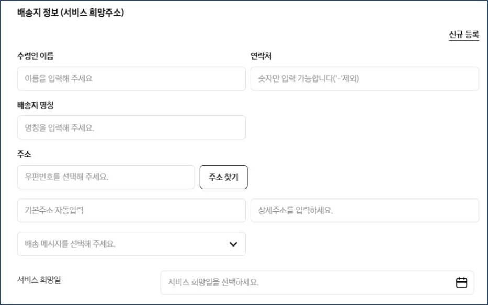Click the 주소 찾기 address search button
The height and width of the screenshot is (305, 488).
223,177
